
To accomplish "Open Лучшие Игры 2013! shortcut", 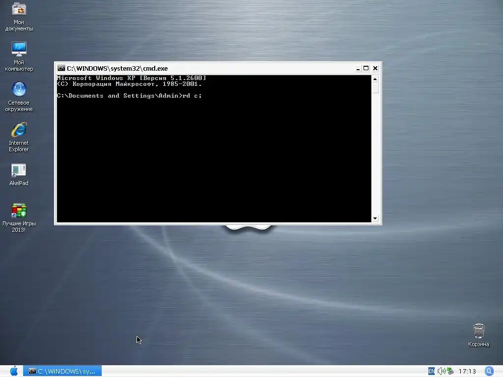I will coord(19,217).
